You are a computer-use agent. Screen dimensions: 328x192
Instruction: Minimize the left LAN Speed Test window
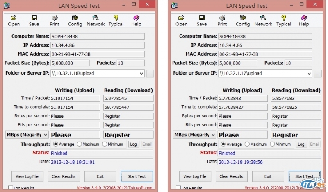point(124,5)
